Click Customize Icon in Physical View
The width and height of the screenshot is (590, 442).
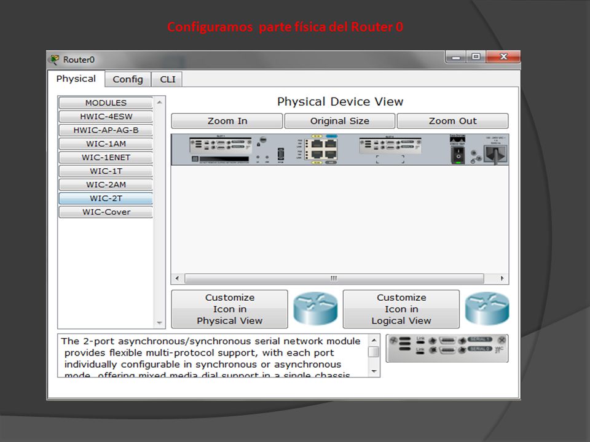coord(229,309)
